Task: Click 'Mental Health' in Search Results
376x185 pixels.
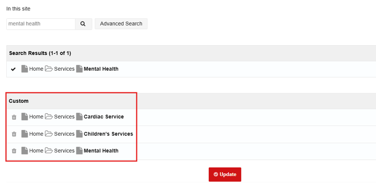Action: tap(101, 69)
